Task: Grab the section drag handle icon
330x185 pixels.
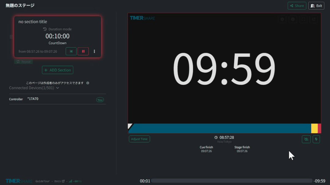Action: (11, 37)
